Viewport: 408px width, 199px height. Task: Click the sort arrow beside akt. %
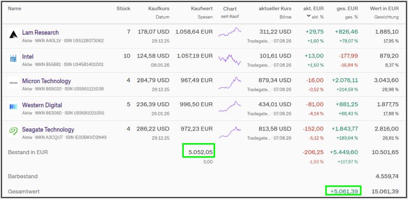pyautogui.click(x=309, y=16)
